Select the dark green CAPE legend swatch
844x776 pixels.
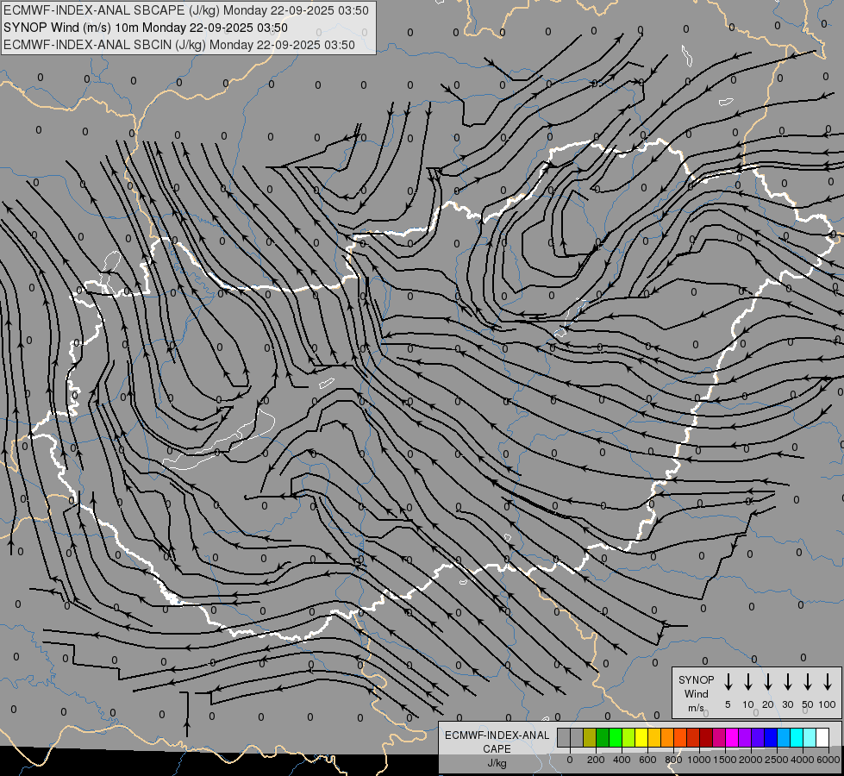click(x=603, y=737)
